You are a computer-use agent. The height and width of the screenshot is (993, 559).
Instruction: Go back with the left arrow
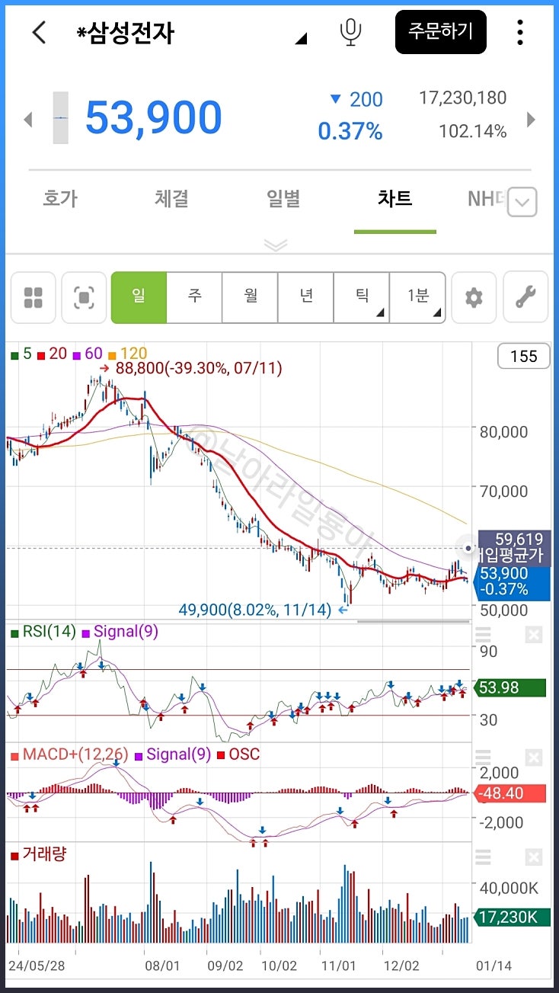click(39, 33)
